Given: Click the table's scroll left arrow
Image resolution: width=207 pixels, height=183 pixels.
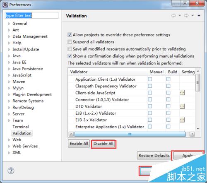Looking at the screenshot, I should coord(71,134).
